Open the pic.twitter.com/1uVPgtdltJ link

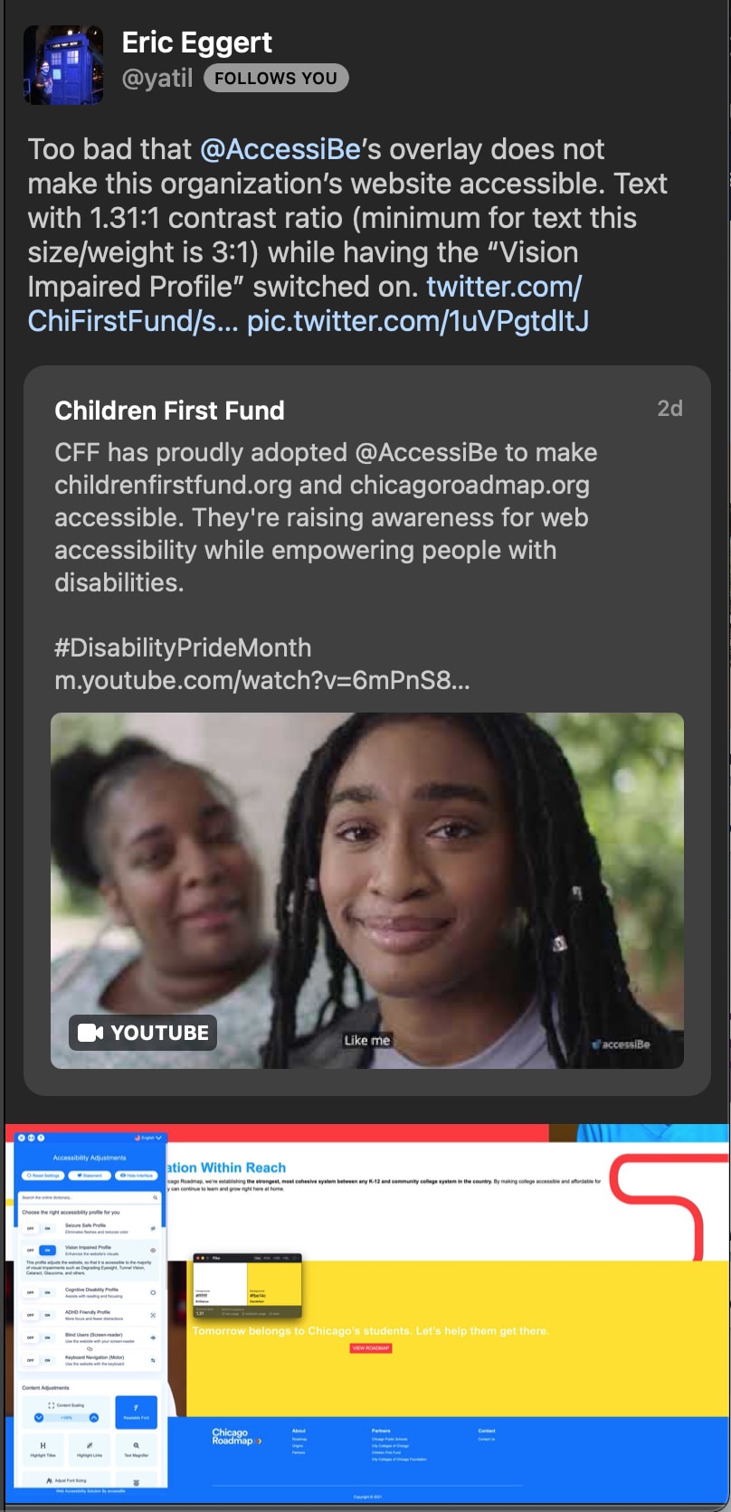pyautogui.click(x=418, y=321)
